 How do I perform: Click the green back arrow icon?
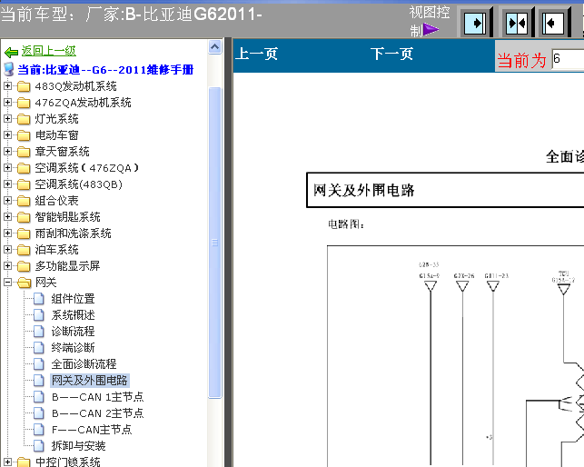[11, 52]
